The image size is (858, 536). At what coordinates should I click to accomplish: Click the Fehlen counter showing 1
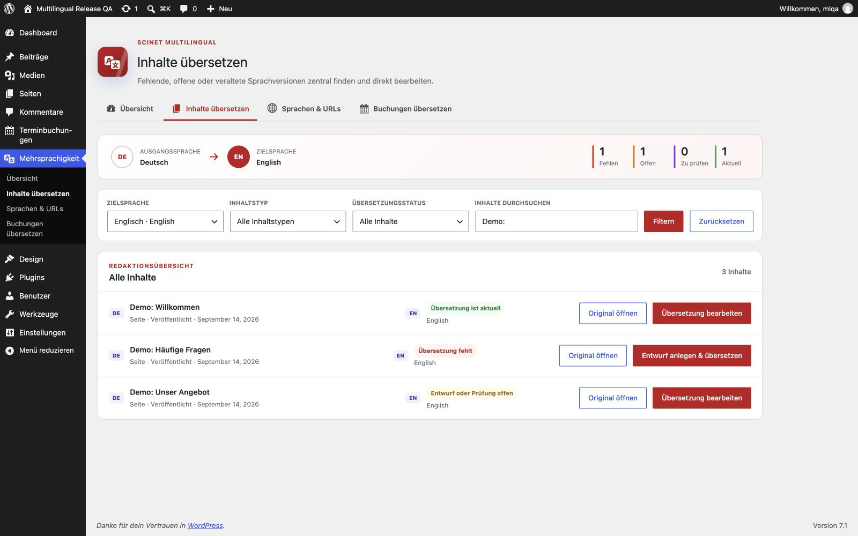(606, 157)
